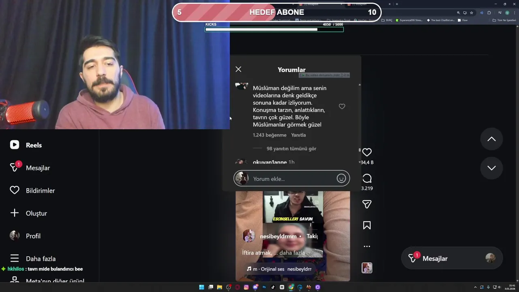Viewport: 519px width, 292px height.
Task: Share the reel with the paper plane icon
Action: (x=367, y=204)
